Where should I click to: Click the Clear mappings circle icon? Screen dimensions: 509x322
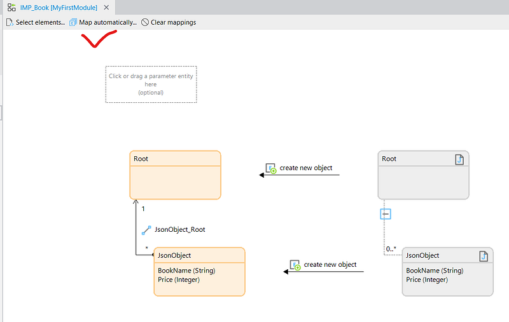point(145,22)
